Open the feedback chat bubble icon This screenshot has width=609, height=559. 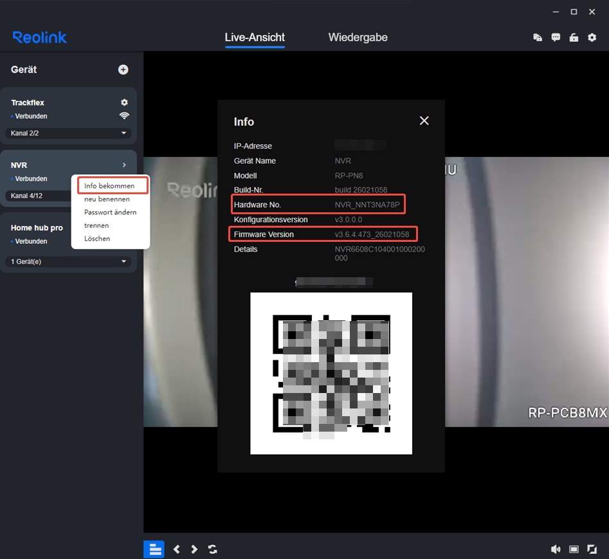pyautogui.click(x=556, y=37)
